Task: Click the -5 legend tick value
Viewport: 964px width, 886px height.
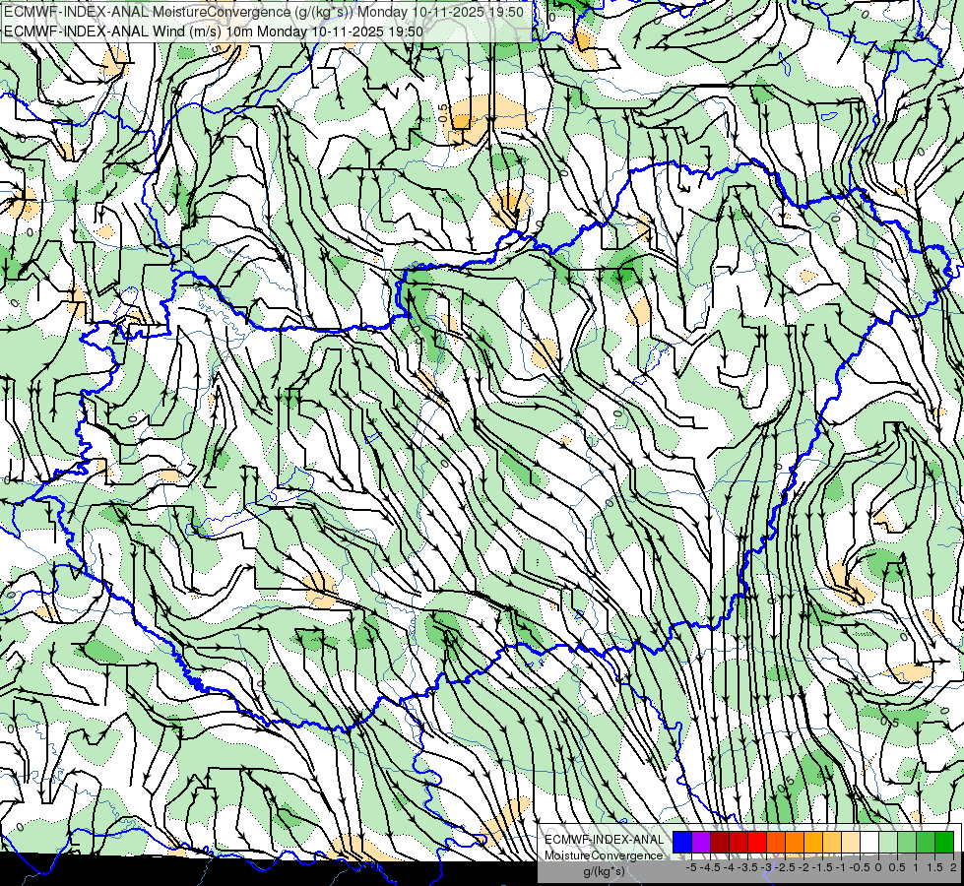Action: (691, 867)
